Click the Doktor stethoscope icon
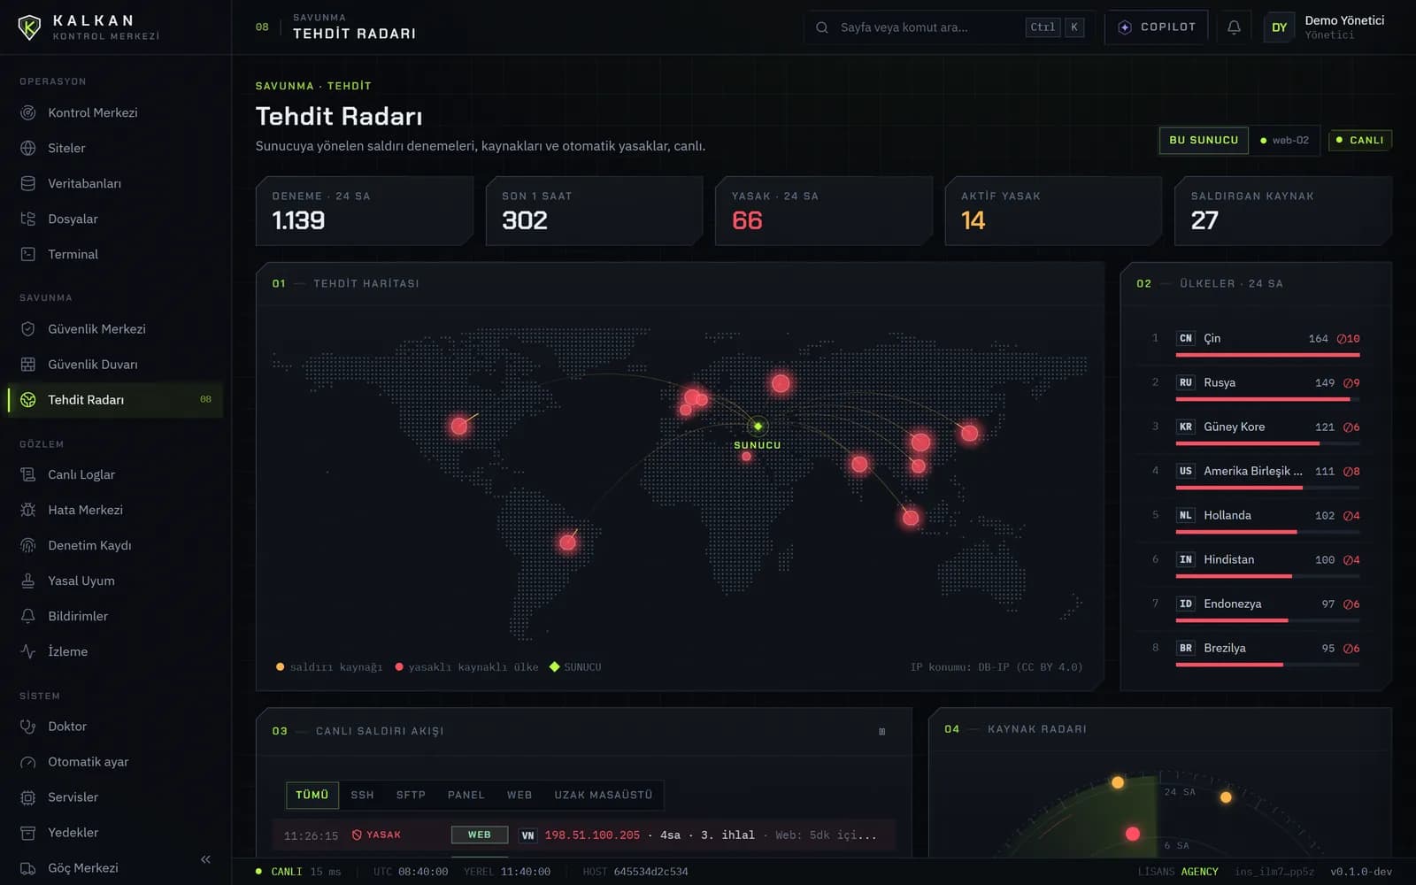 coord(28,726)
